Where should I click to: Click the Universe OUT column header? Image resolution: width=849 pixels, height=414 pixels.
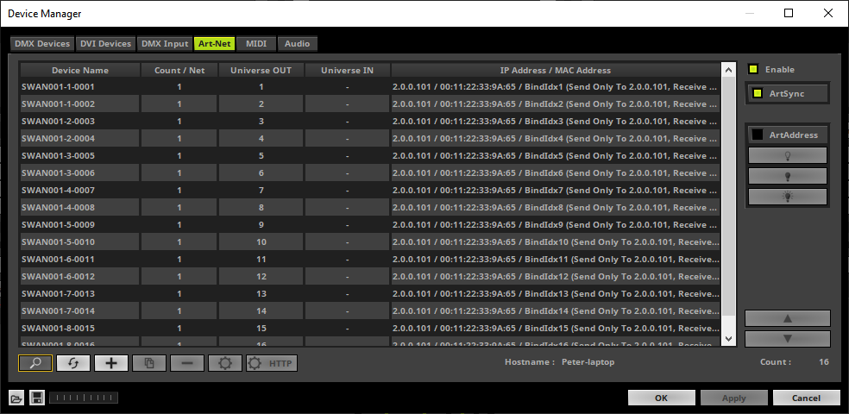[x=261, y=71]
